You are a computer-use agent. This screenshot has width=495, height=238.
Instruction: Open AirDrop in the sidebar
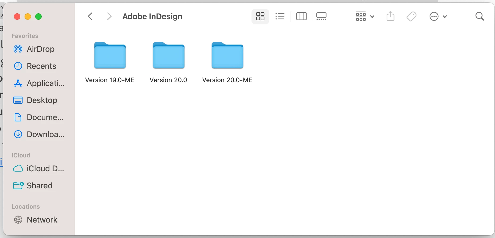pyautogui.click(x=39, y=49)
